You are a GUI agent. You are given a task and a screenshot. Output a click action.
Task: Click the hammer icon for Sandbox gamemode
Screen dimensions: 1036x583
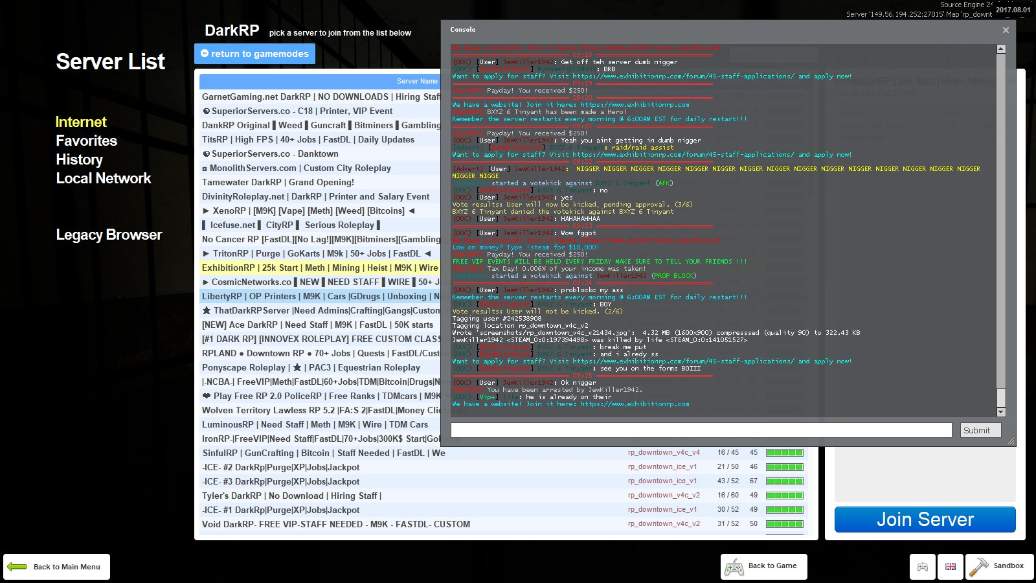pos(978,567)
